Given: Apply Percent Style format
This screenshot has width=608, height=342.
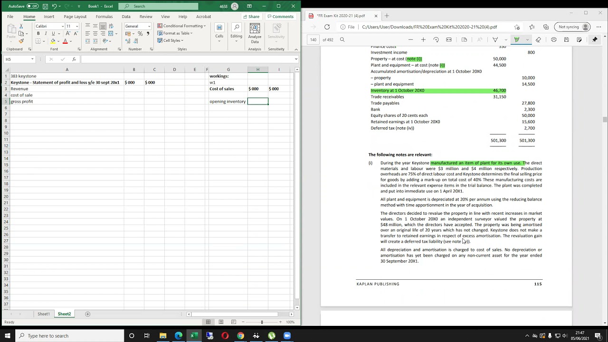Looking at the screenshot, I should pos(140,34).
